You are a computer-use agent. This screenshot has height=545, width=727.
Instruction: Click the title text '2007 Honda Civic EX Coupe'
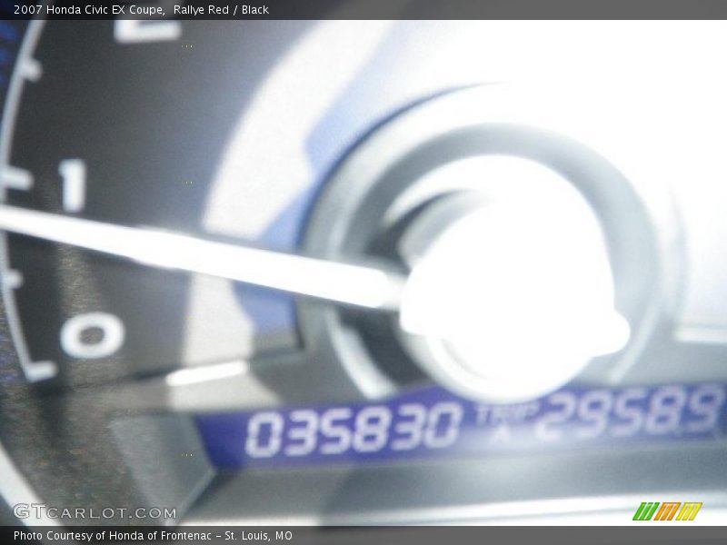[x=89, y=10]
